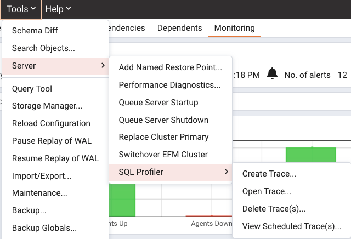The height and width of the screenshot is (239, 351).
Task: Open the Help menu
Action: point(58,9)
